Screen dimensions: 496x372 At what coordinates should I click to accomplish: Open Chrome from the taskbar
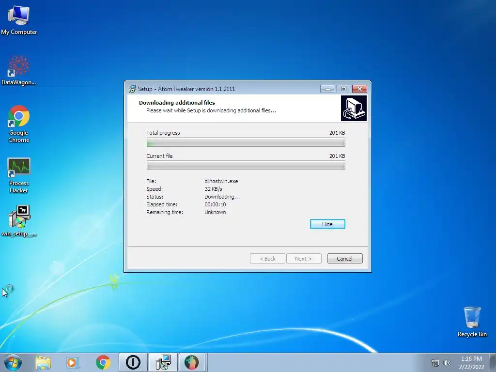click(103, 362)
